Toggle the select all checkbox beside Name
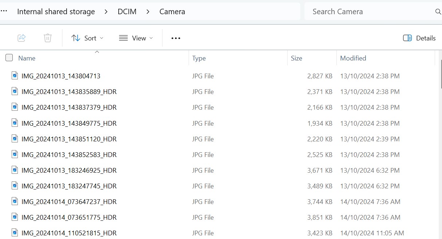 click(x=9, y=58)
